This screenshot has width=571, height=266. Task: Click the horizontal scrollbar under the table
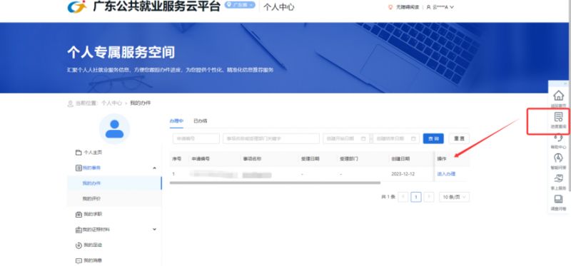tap(275, 183)
